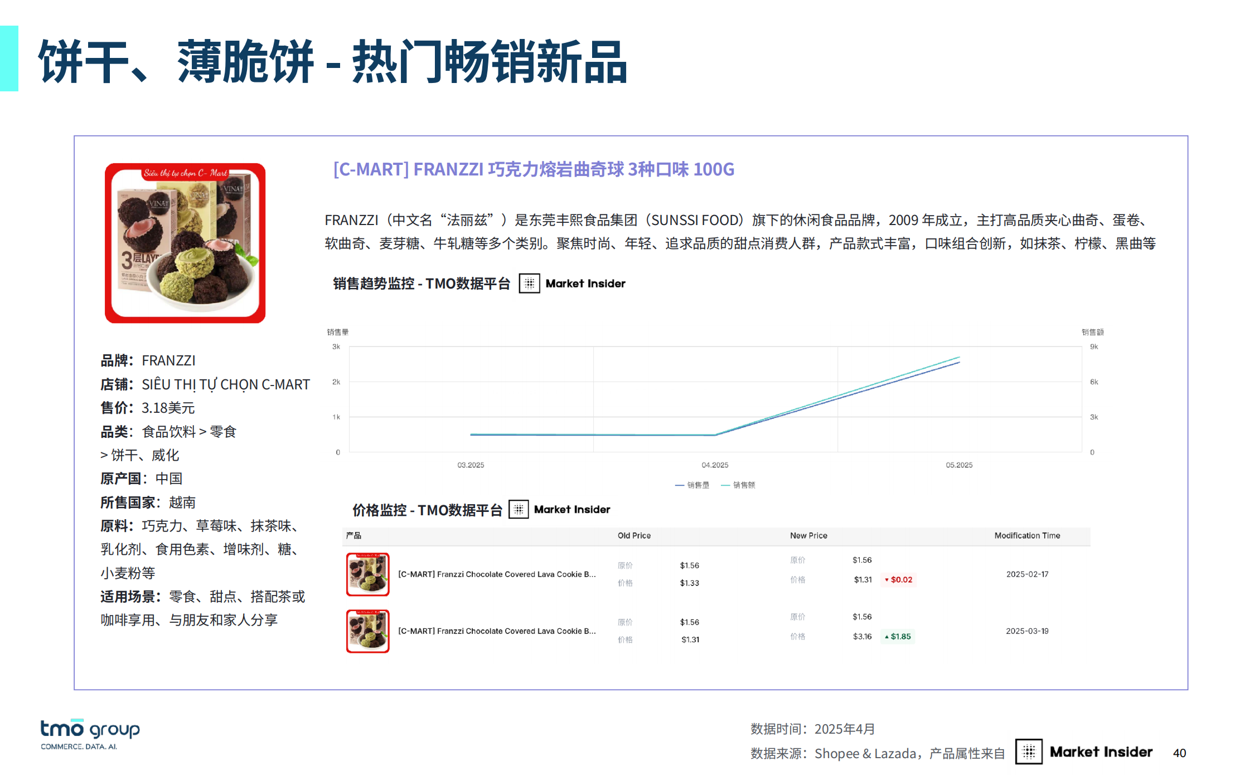1250x781 pixels.
Task: Click the Modification Time column header
Action: (1027, 535)
